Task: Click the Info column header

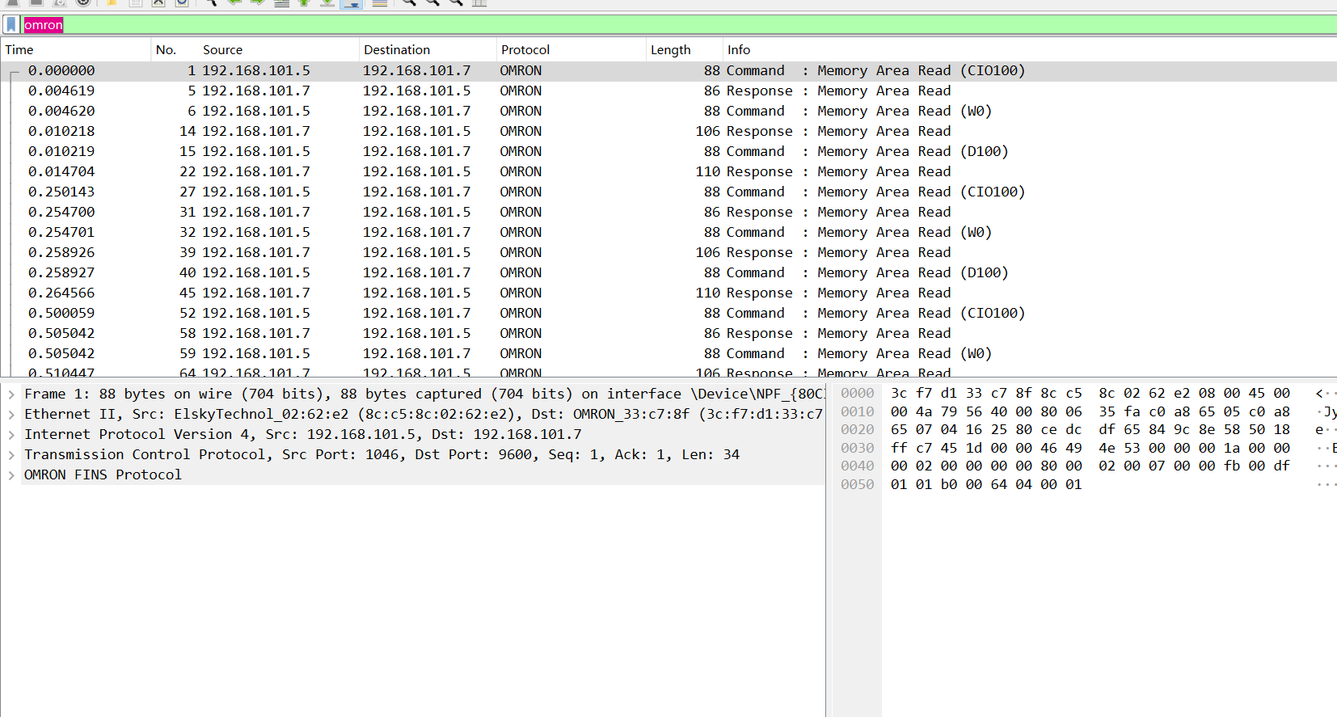Action: [1029, 50]
